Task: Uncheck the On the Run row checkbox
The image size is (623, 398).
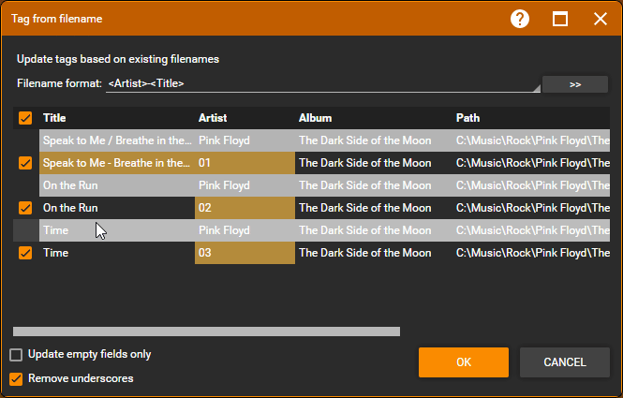Action: [x=25, y=208]
